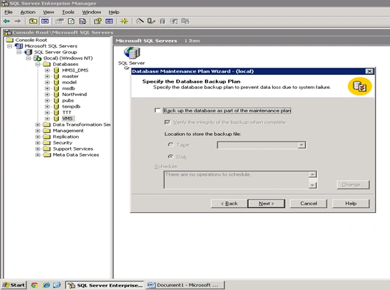Image resolution: width=390 pixels, height=290 pixels.
Task: Click the Show/Hide action pane icon
Action: [109, 21]
